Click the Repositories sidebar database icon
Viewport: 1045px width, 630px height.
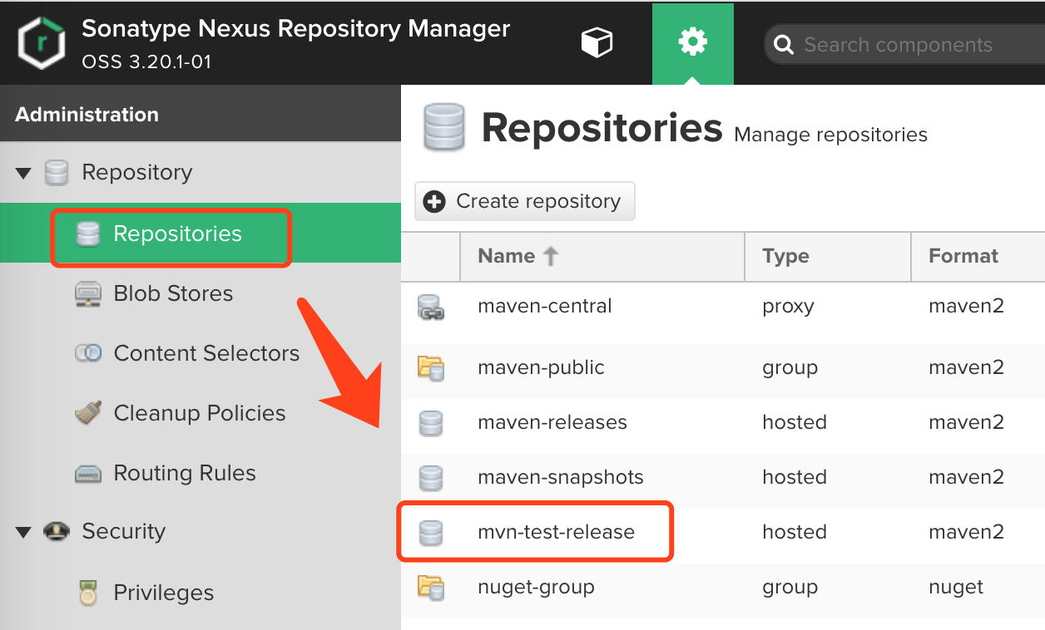[x=87, y=234]
